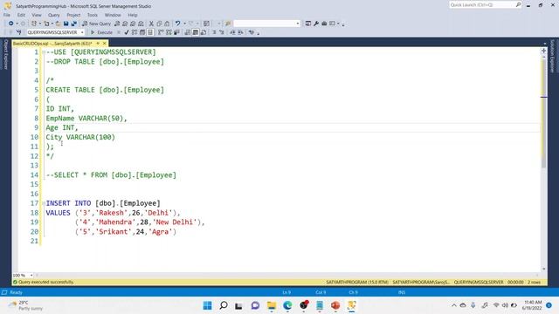559x314 pixels.
Task: Toggle Include Actual Execution Plan
Action: point(161,32)
